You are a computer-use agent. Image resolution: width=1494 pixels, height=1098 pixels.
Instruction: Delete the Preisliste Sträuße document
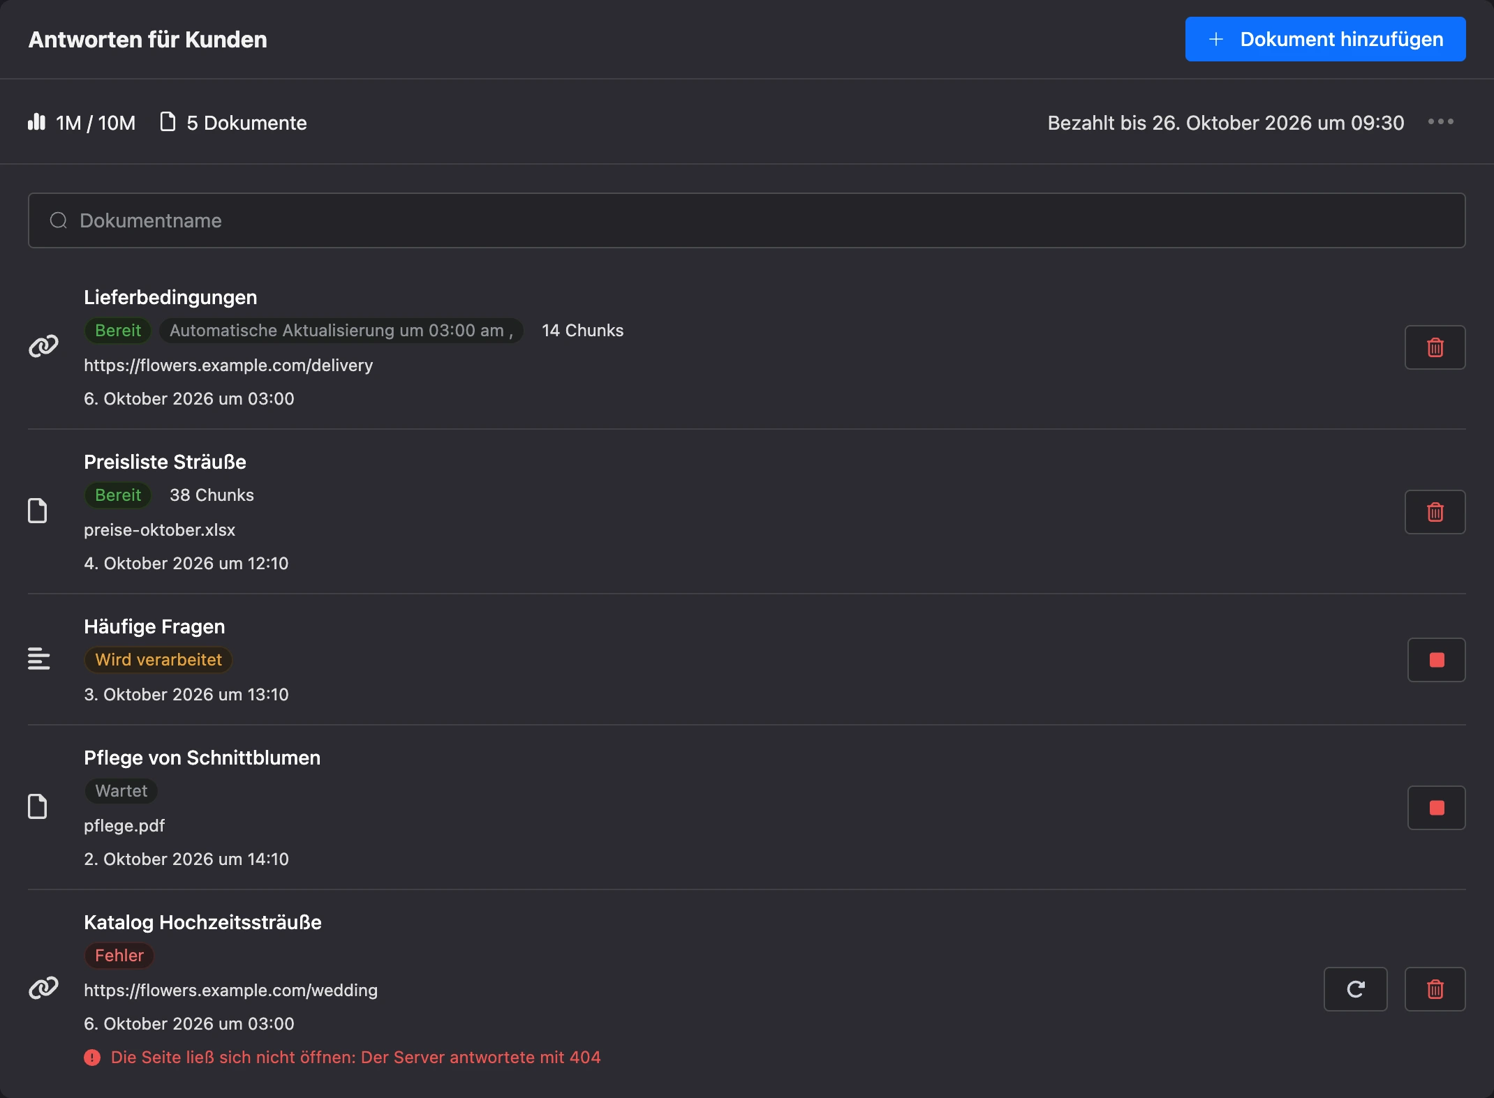(1435, 512)
